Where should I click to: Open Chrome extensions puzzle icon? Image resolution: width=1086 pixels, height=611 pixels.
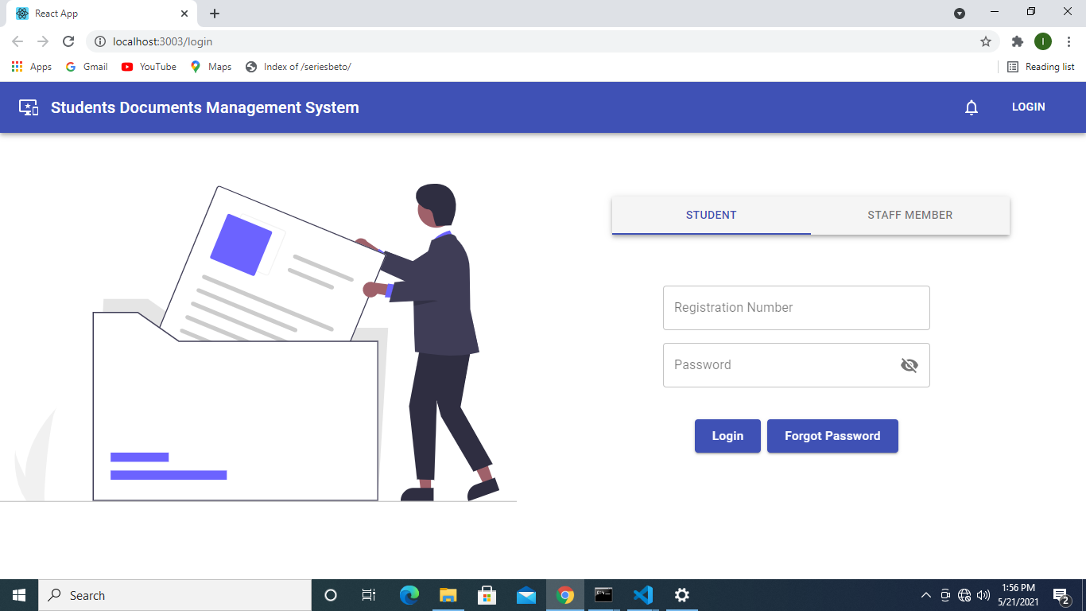click(1017, 41)
